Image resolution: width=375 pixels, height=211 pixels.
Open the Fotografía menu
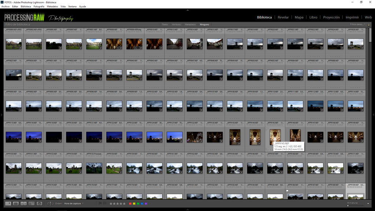coord(38,7)
